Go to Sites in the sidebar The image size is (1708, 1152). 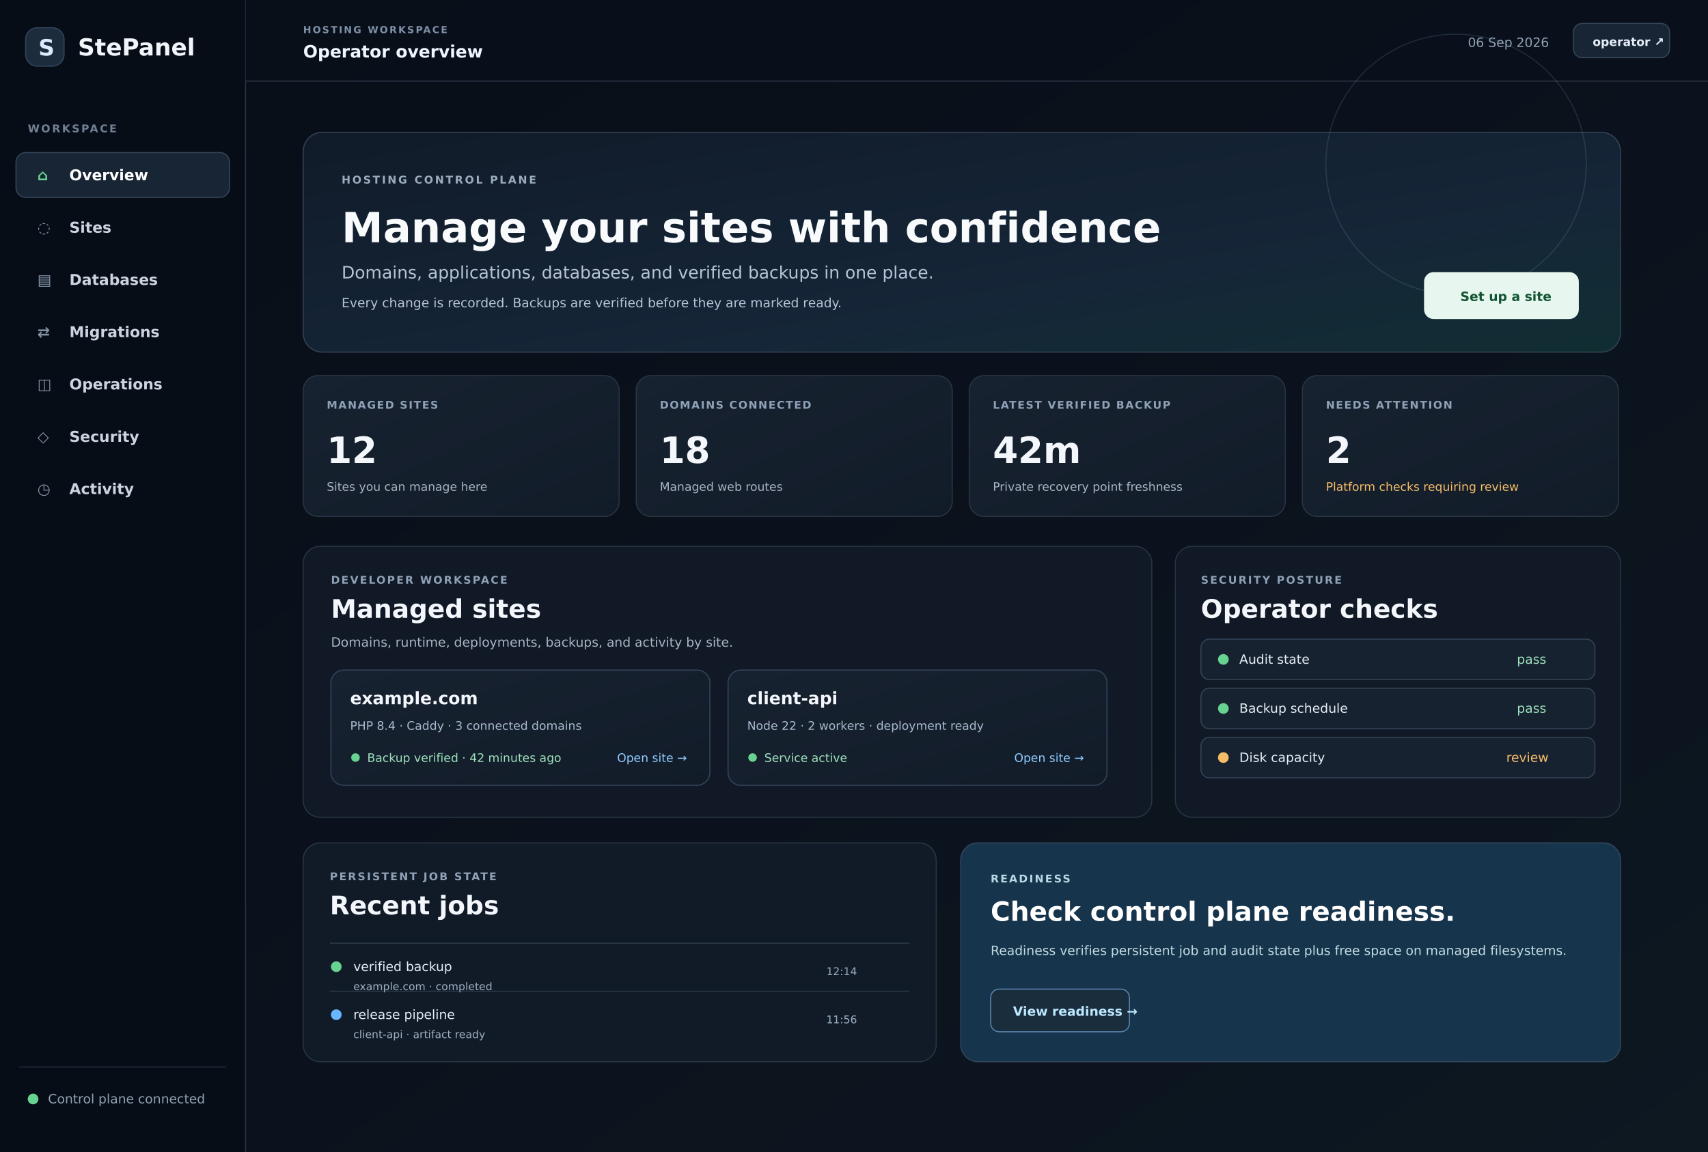tap(123, 228)
